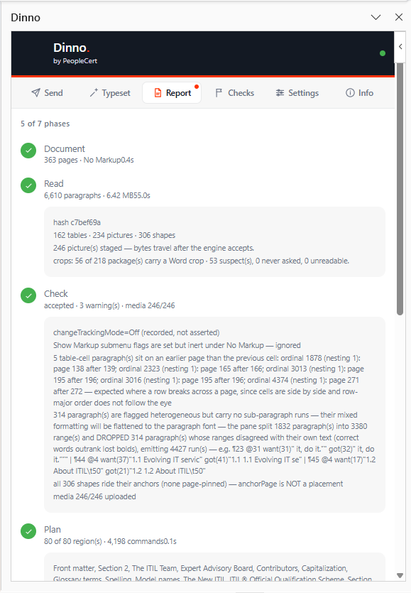Viewport: 411px width, 593px height.
Task: Select the Report tab
Action: [x=172, y=93]
